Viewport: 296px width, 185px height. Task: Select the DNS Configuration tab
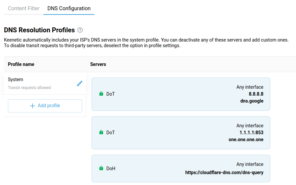69,9
